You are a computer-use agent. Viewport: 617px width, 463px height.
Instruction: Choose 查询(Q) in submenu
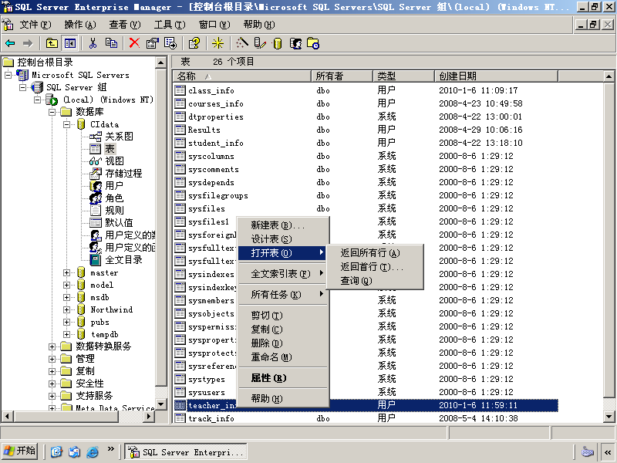[x=375, y=281]
